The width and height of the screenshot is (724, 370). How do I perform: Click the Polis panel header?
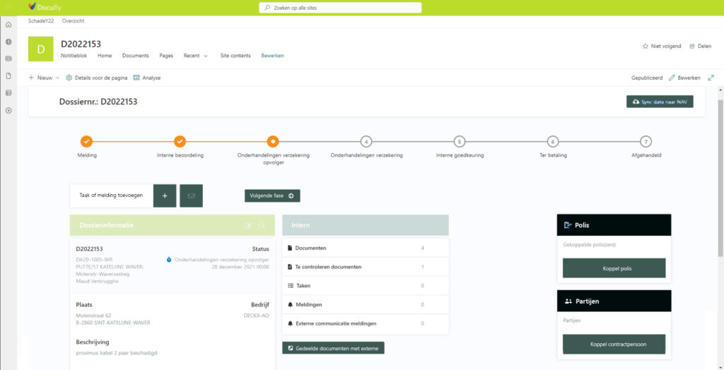[614, 225]
